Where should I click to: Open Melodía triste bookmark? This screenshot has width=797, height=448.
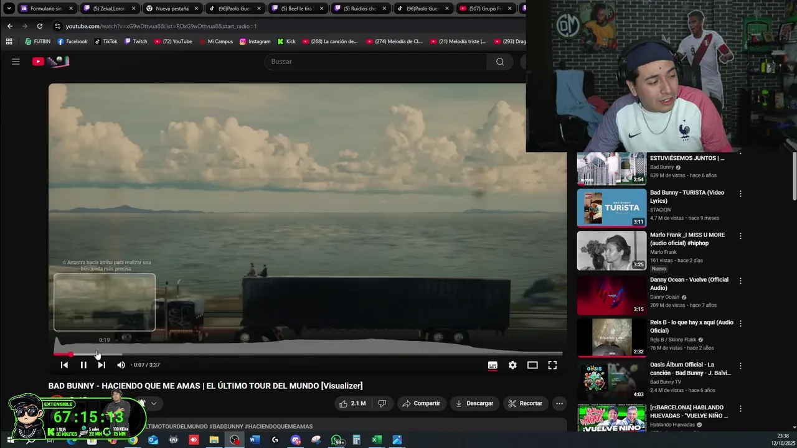click(x=457, y=42)
